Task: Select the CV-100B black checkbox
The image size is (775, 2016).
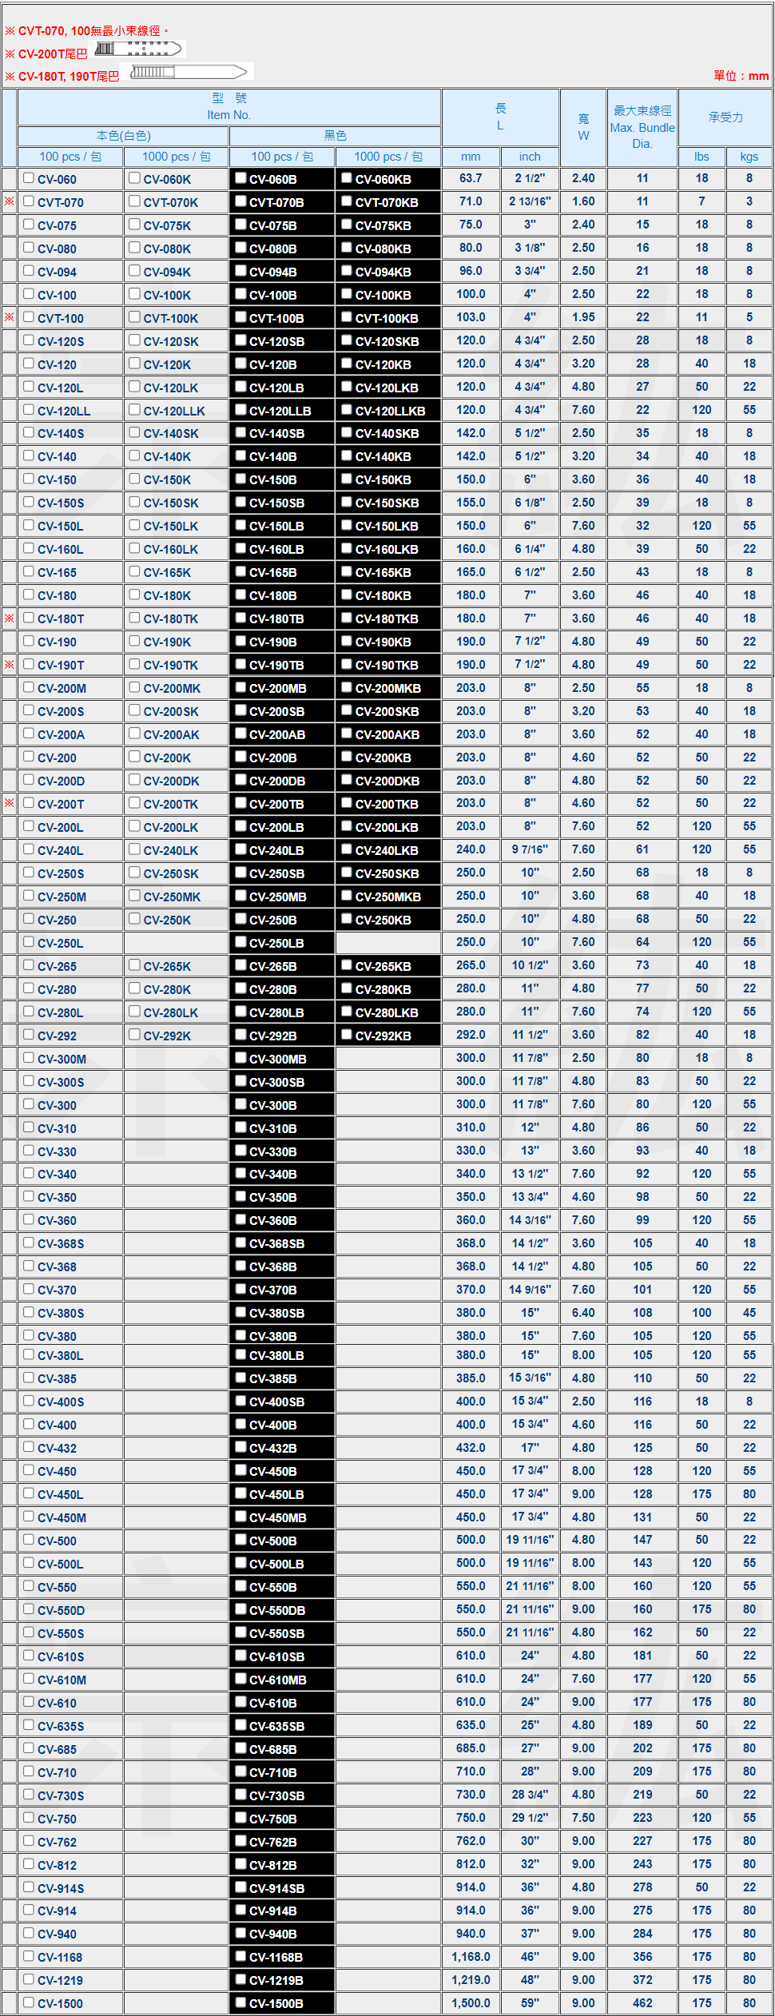Action: coord(240,294)
